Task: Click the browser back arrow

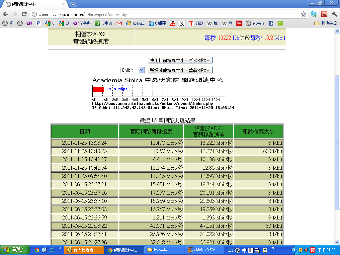Action: [x=5, y=14]
